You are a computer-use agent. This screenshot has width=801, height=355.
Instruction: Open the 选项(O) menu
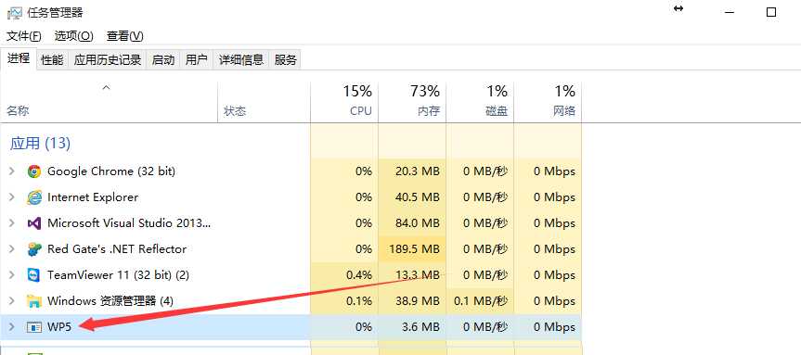click(x=74, y=36)
